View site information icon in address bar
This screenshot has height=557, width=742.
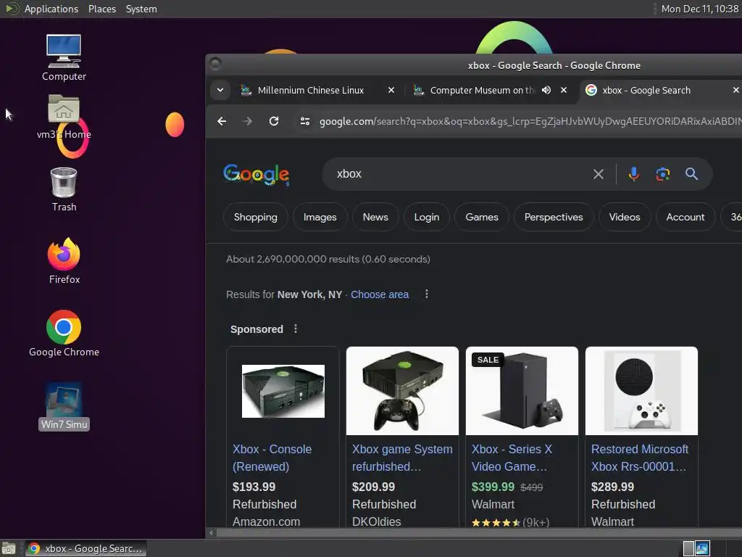coord(305,121)
